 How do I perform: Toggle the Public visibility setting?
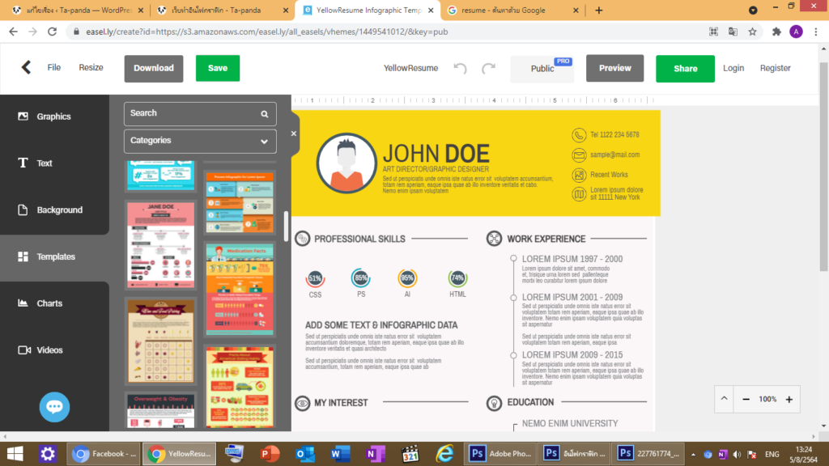click(x=542, y=69)
